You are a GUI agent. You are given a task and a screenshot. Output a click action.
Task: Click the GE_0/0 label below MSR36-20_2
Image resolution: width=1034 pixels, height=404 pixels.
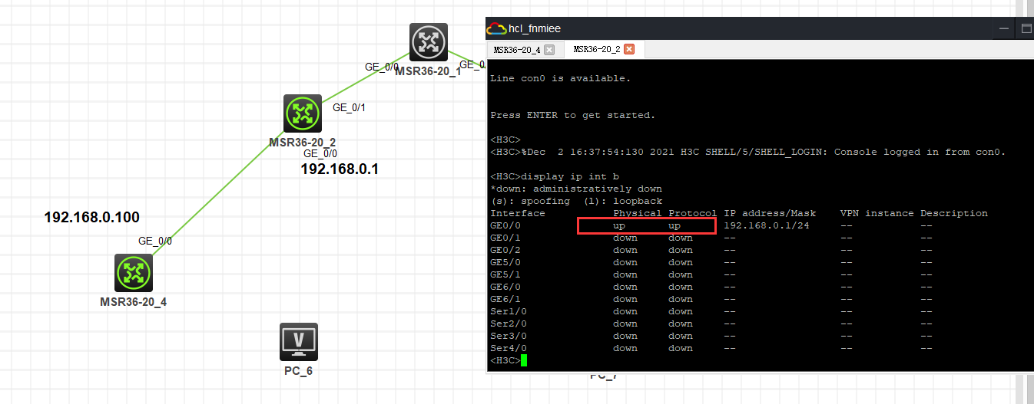pyautogui.click(x=320, y=153)
